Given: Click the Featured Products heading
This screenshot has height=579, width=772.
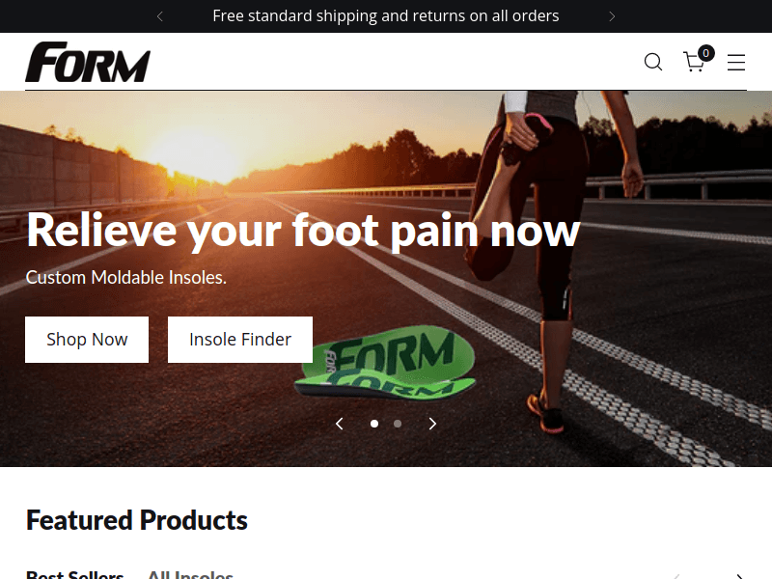Looking at the screenshot, I should [137, 520].
